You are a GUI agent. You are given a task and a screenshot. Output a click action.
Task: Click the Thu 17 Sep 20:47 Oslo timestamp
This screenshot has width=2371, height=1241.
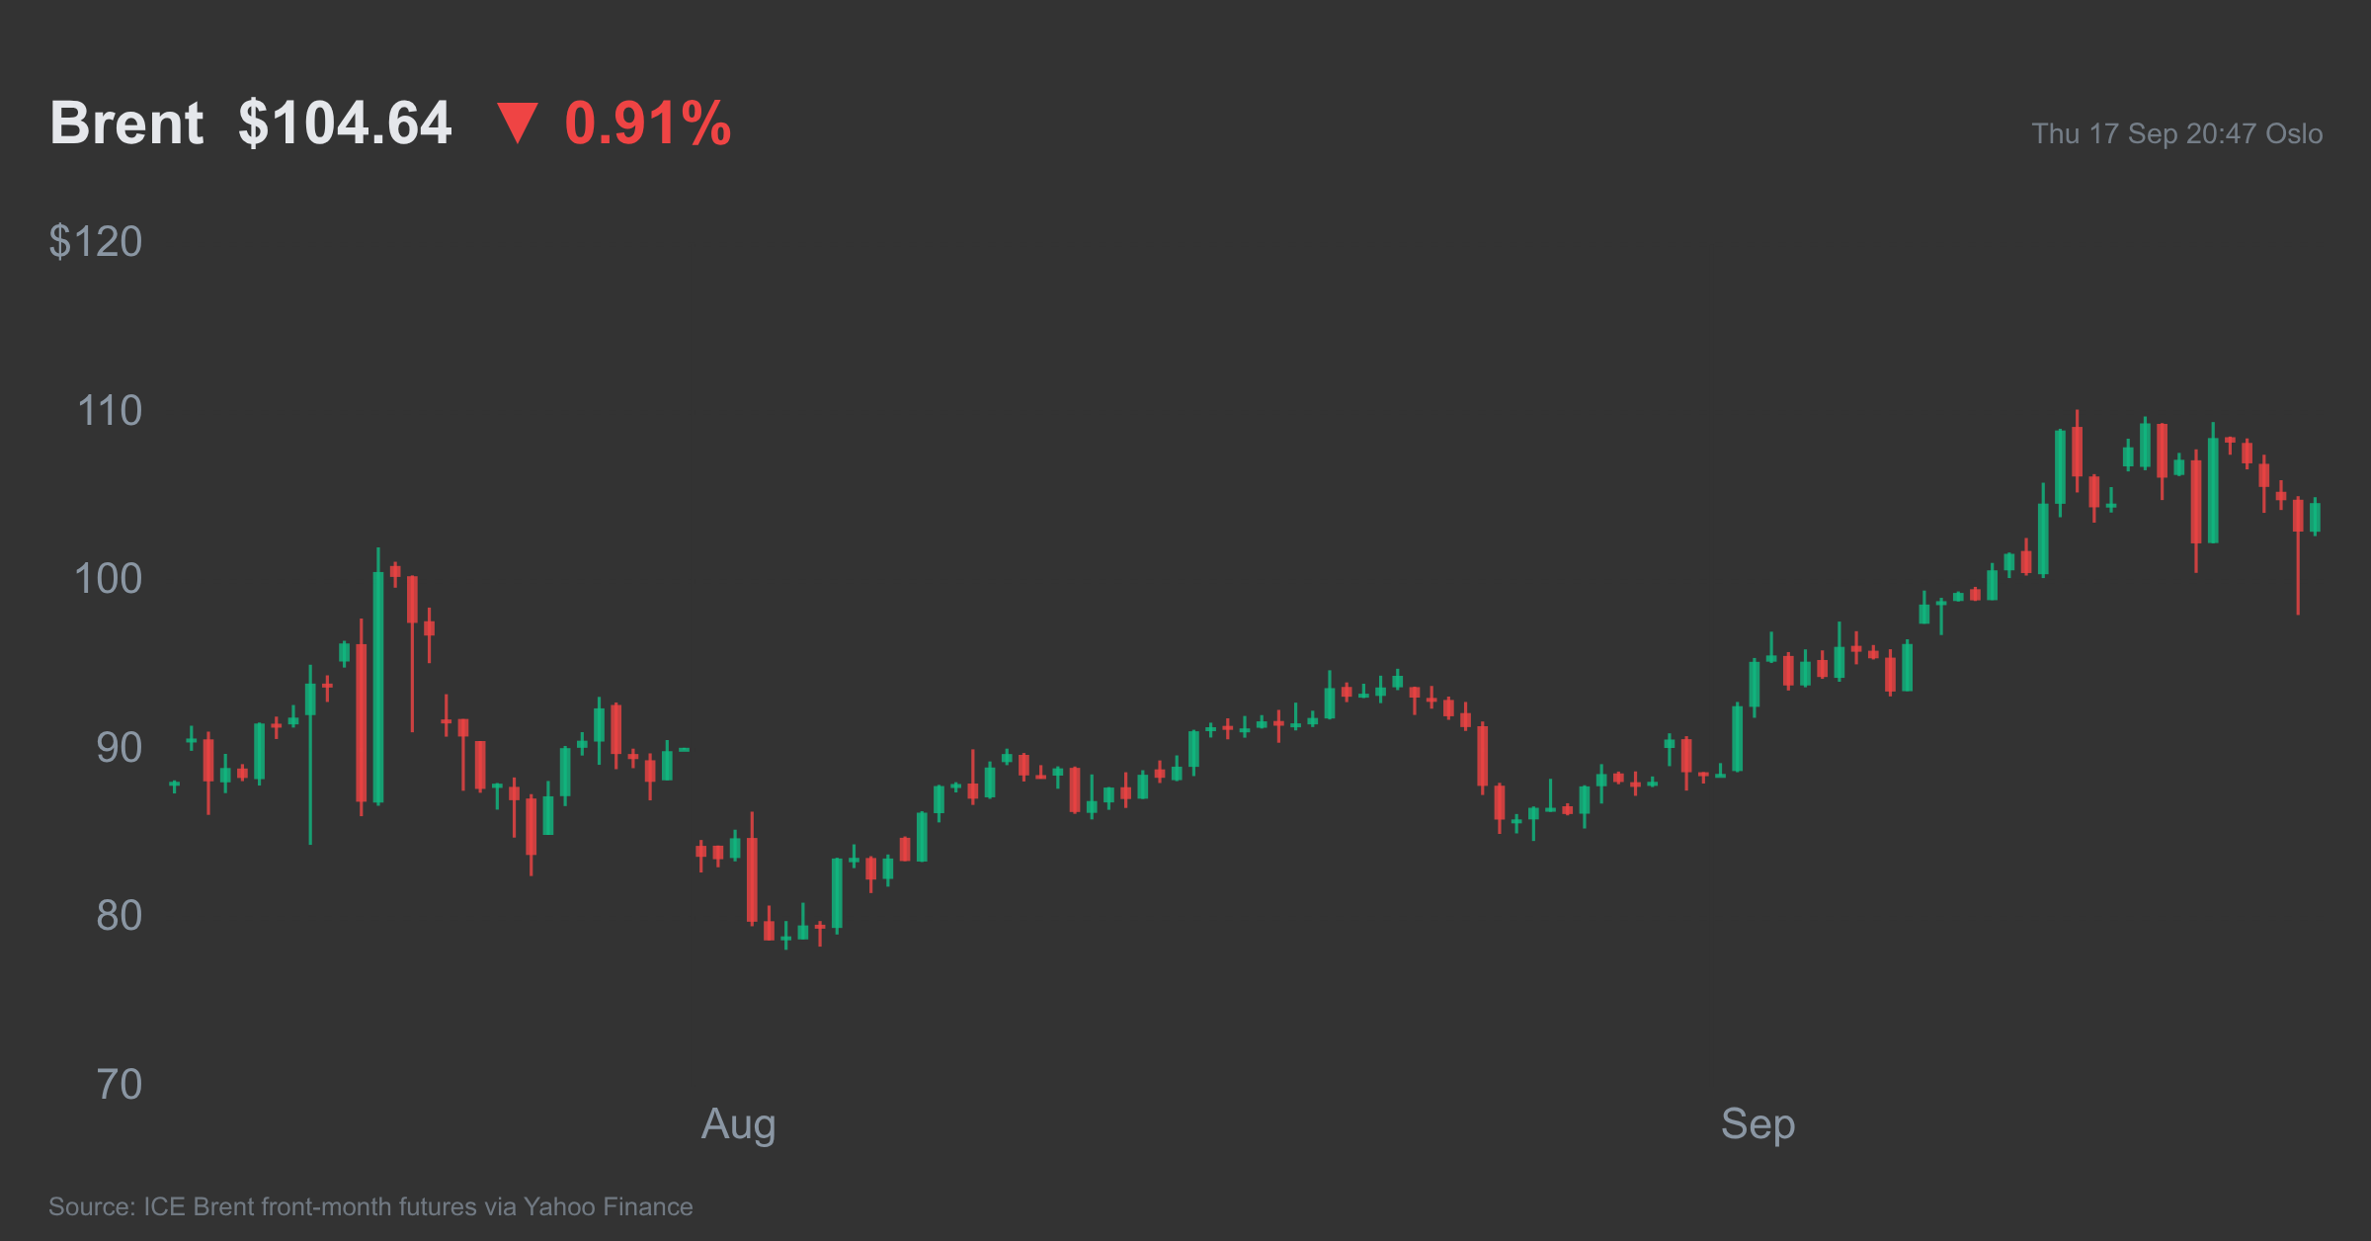[x=2177, y=133]
